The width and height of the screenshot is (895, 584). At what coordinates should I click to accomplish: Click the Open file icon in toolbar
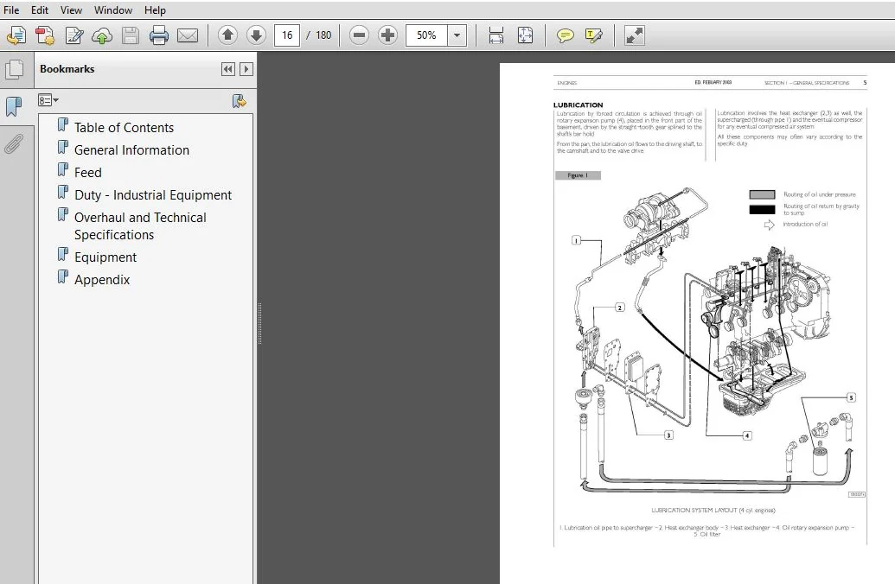tap(16, 35)
